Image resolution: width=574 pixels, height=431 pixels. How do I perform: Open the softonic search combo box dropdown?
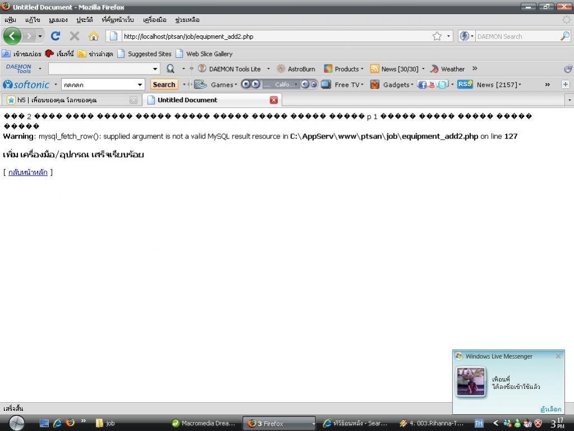(x=140, y=85)
